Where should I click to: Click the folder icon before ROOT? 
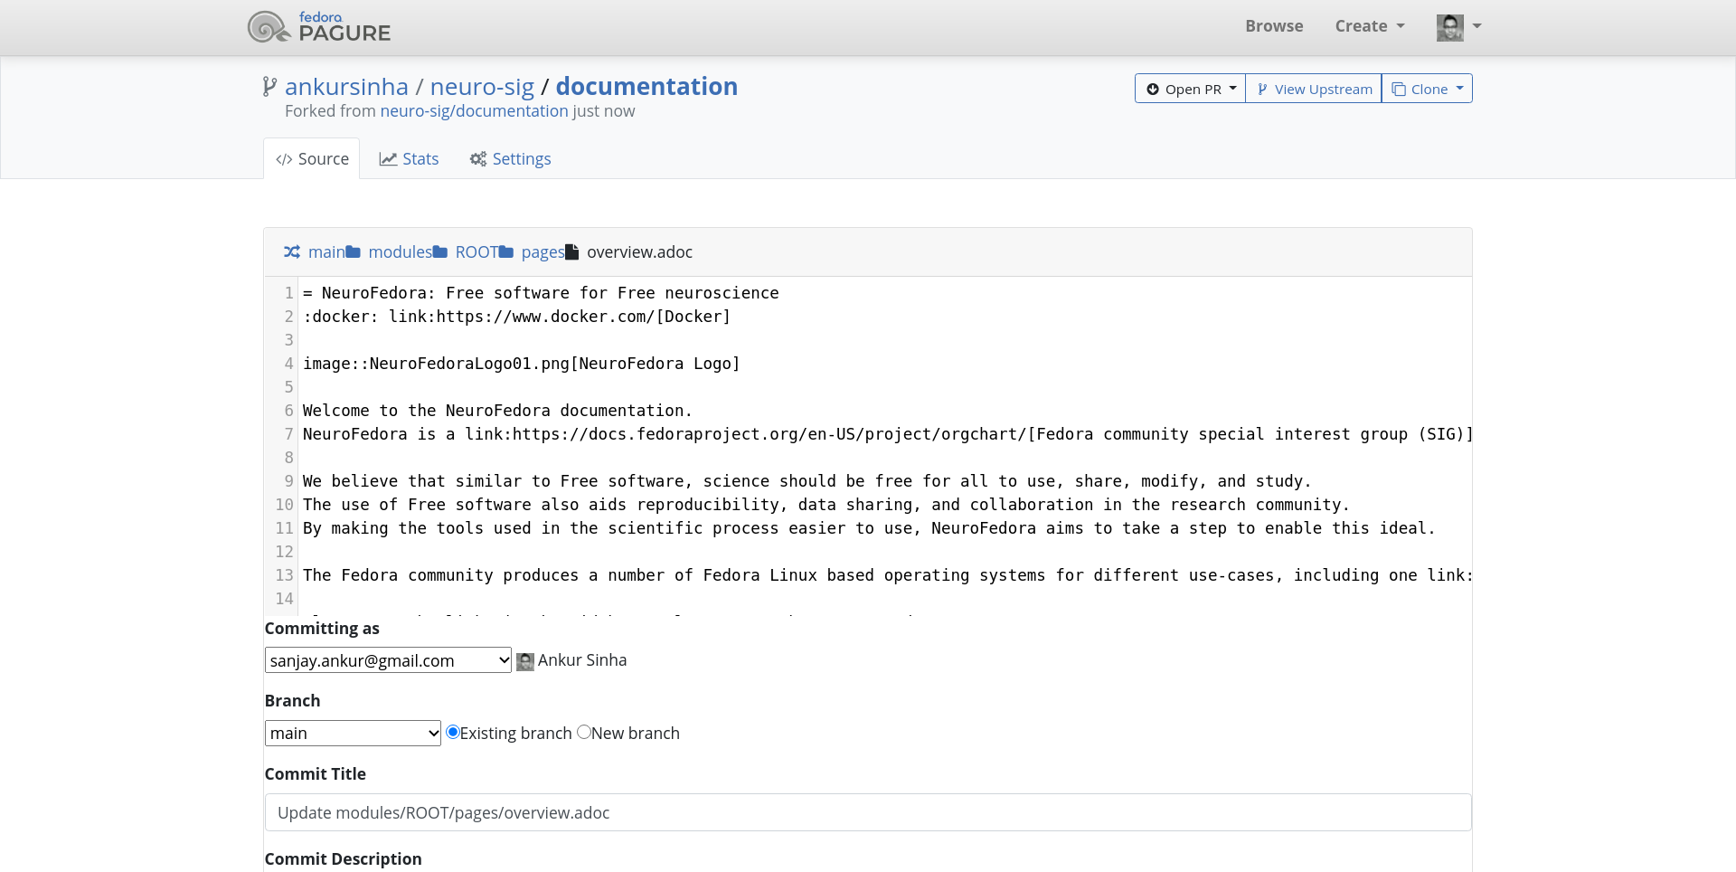(440, 252)
